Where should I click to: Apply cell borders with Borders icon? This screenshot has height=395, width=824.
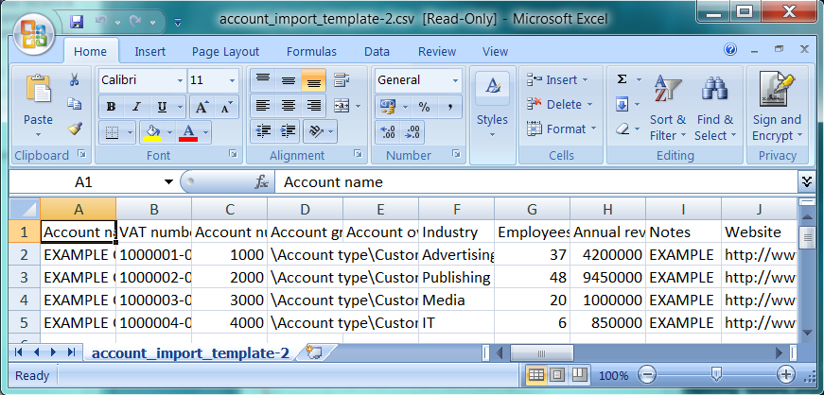coord(112,132)
